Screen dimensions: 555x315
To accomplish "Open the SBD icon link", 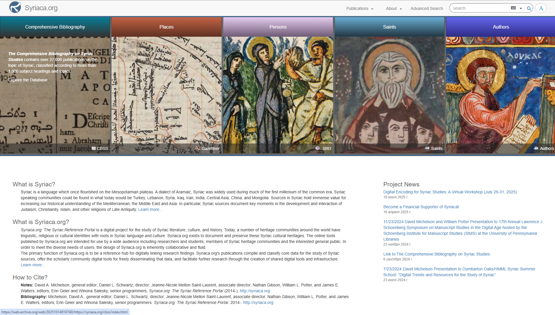I will tap(323, 148).
